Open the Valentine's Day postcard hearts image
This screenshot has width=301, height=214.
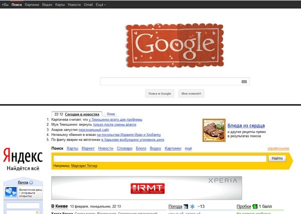[x=11, y=192]
